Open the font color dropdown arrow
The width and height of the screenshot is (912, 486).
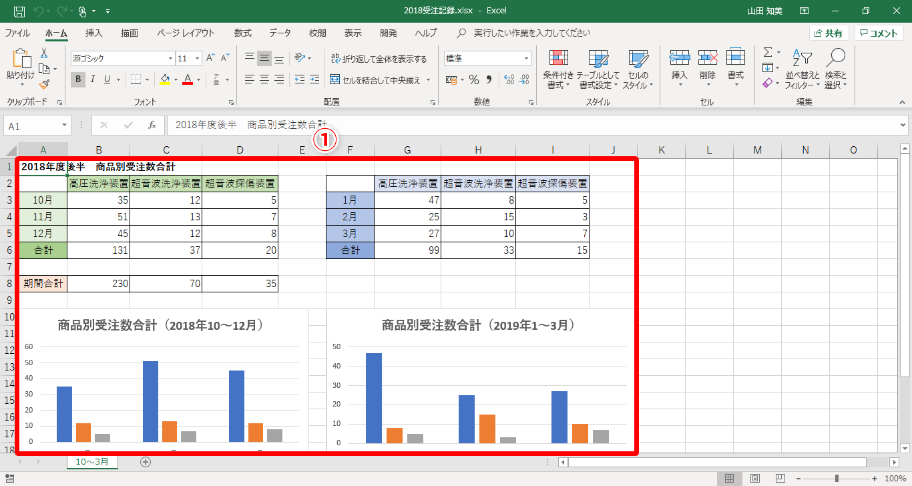[198, 80]
